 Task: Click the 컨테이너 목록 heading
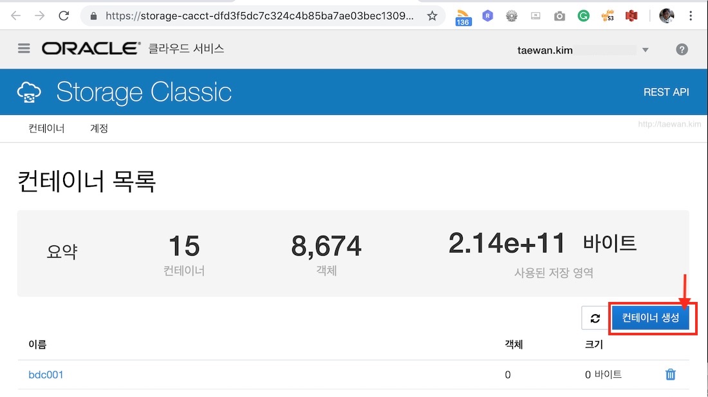(x=87, y=181)
